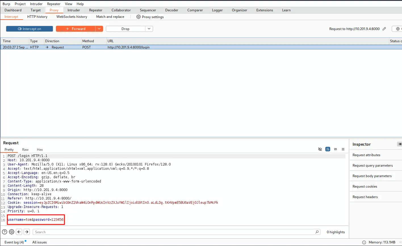Switch to the Logger tab
402x246 pixels.
pos(217,10)
